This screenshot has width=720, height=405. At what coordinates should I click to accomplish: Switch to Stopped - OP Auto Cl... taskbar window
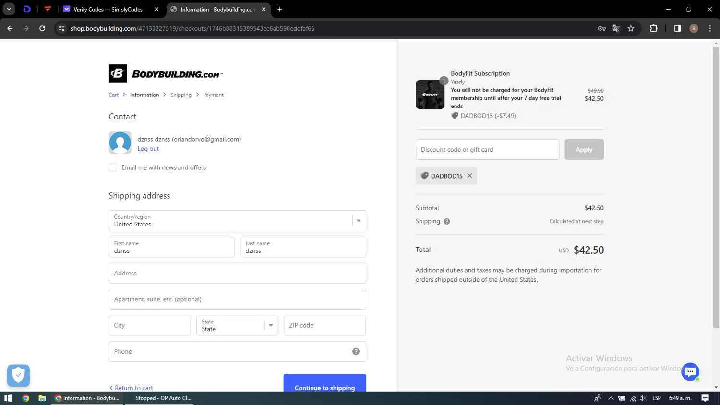pyautogui.click(x=159, y=398)
